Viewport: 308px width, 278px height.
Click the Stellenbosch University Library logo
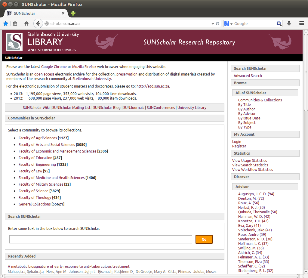[14, 42]
